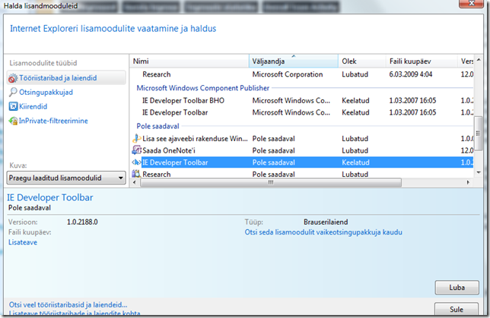490x318 pixels.
Task: Click Keelatud status of IE Developer Toolbar BHO
Action: click(355, 100)
